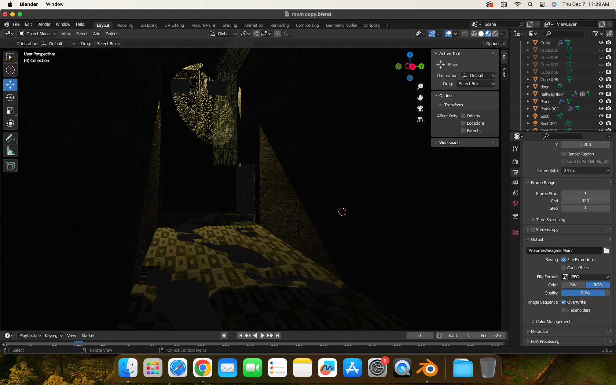The height and width of the screenshot is (385, 616).
Task: Expand the Color Management section
Action: pyautogui.click(x=553, y=322)
